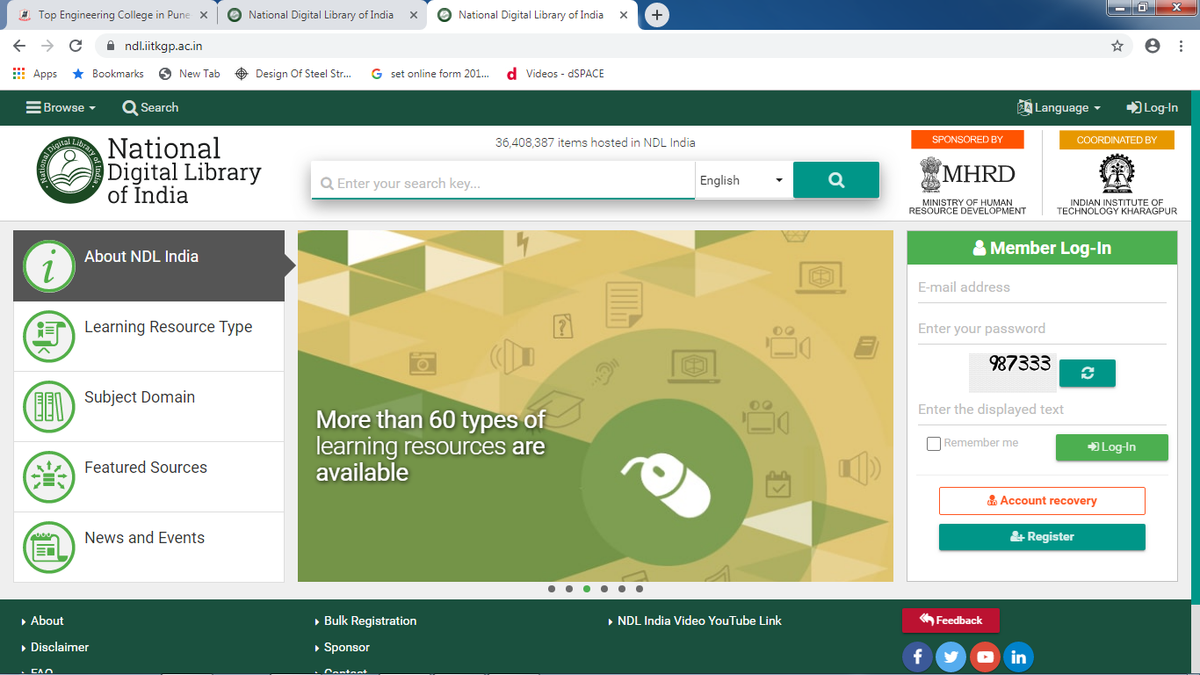Click the carousel banner image
Screen dimensions: 1200x675
tap(596, 406)
